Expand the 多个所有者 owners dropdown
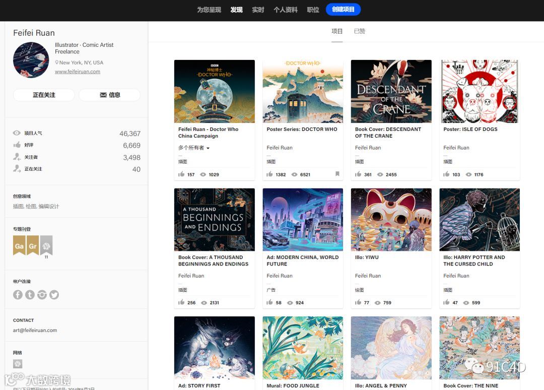 click(194, 148)
